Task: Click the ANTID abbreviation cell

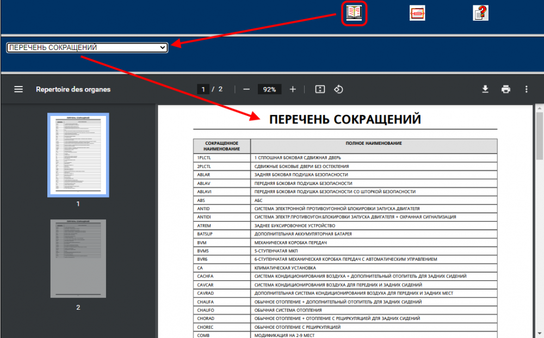Action: (x=222, y=208)
